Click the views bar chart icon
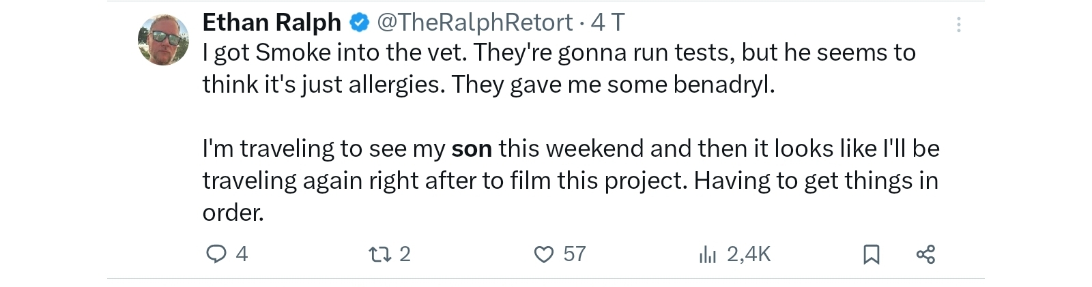1092x287 pixels. tap(708, 254)
